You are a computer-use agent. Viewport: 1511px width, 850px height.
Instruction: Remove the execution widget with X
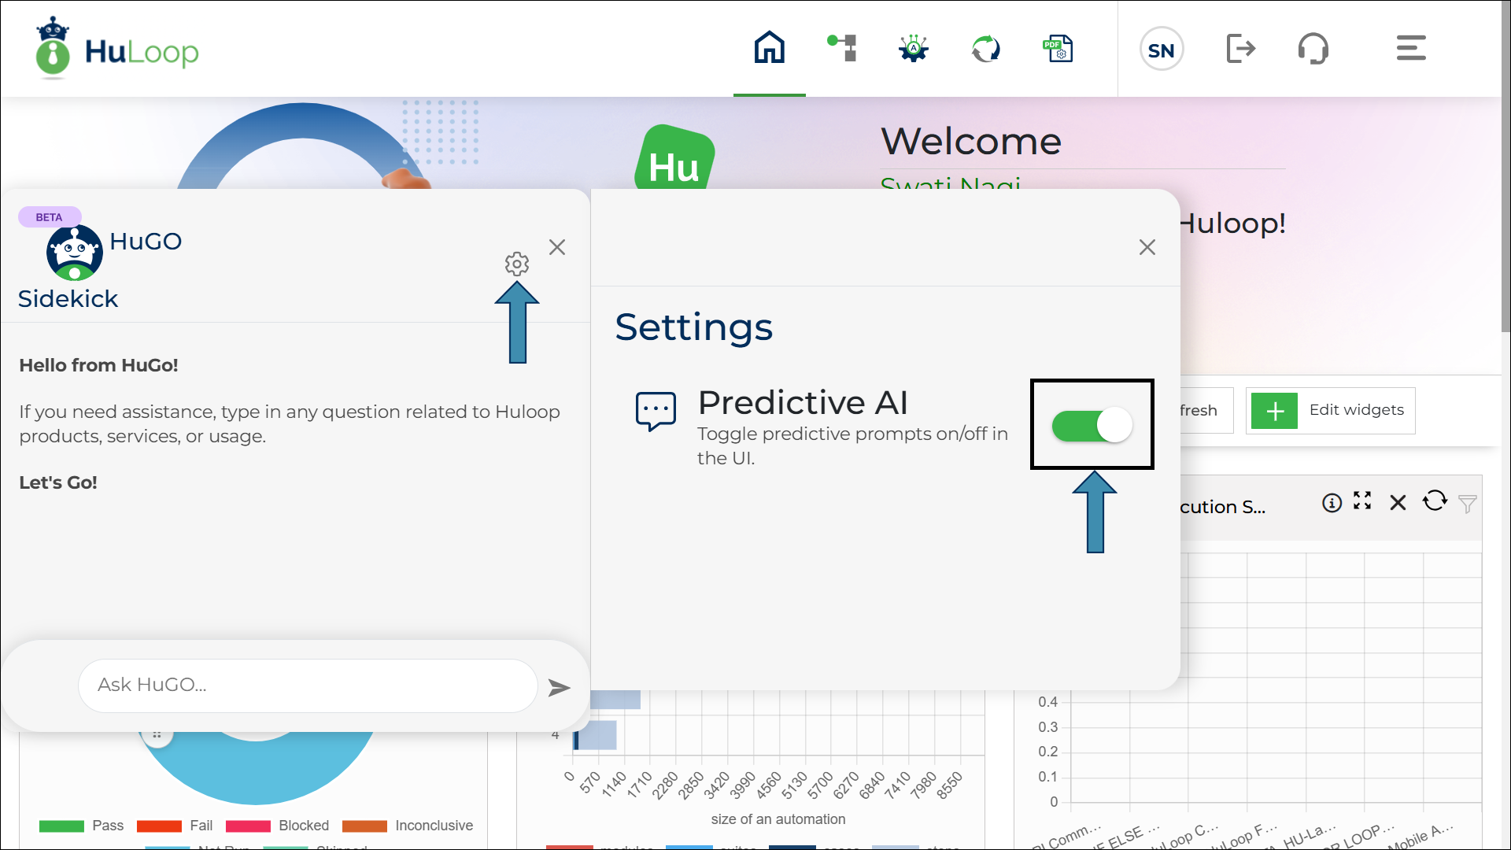1398,502
